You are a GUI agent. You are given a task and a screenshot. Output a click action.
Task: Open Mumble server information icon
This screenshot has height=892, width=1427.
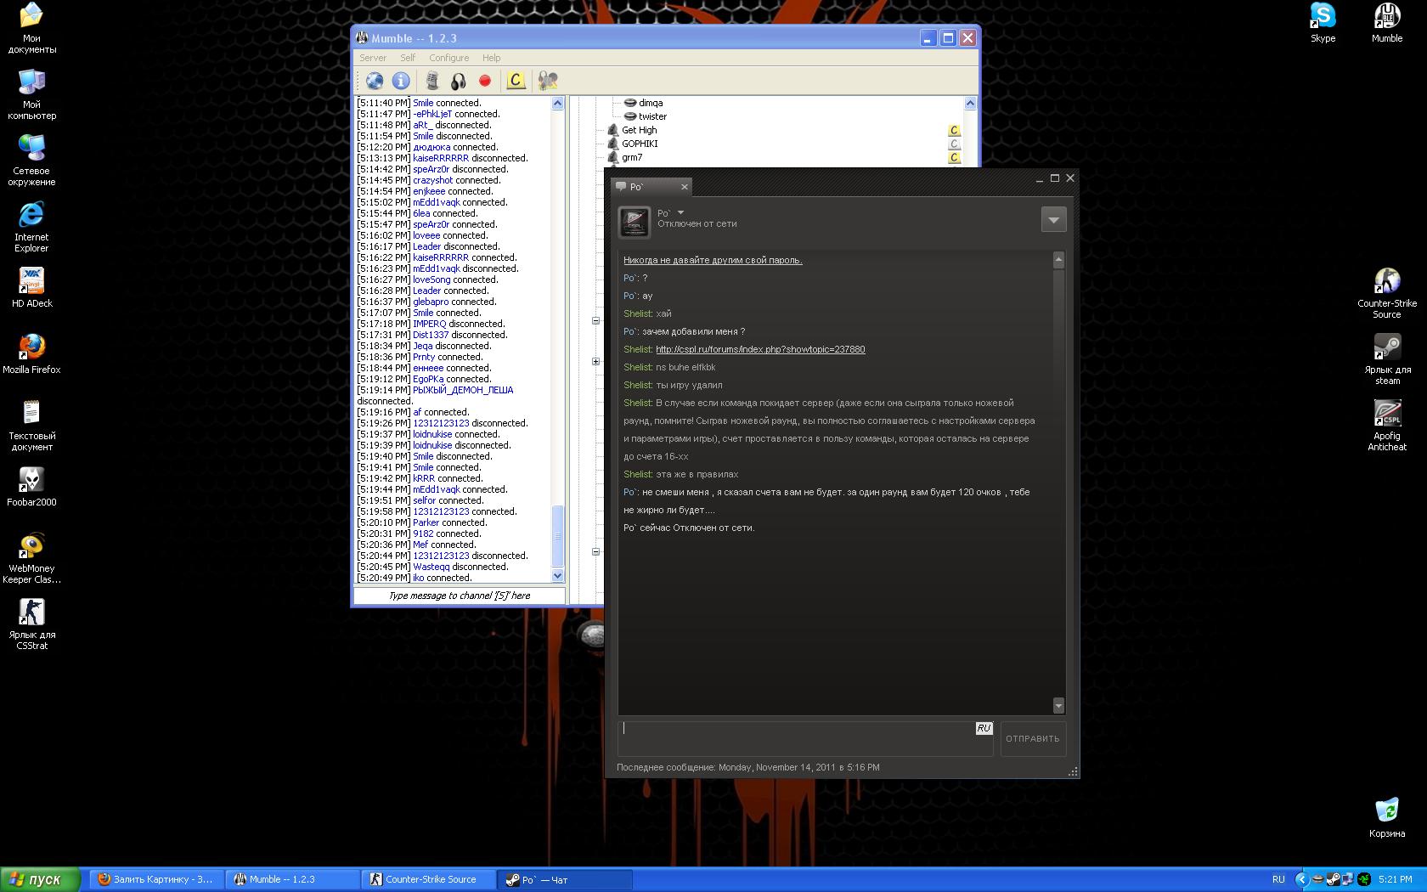tap(401, 81)
